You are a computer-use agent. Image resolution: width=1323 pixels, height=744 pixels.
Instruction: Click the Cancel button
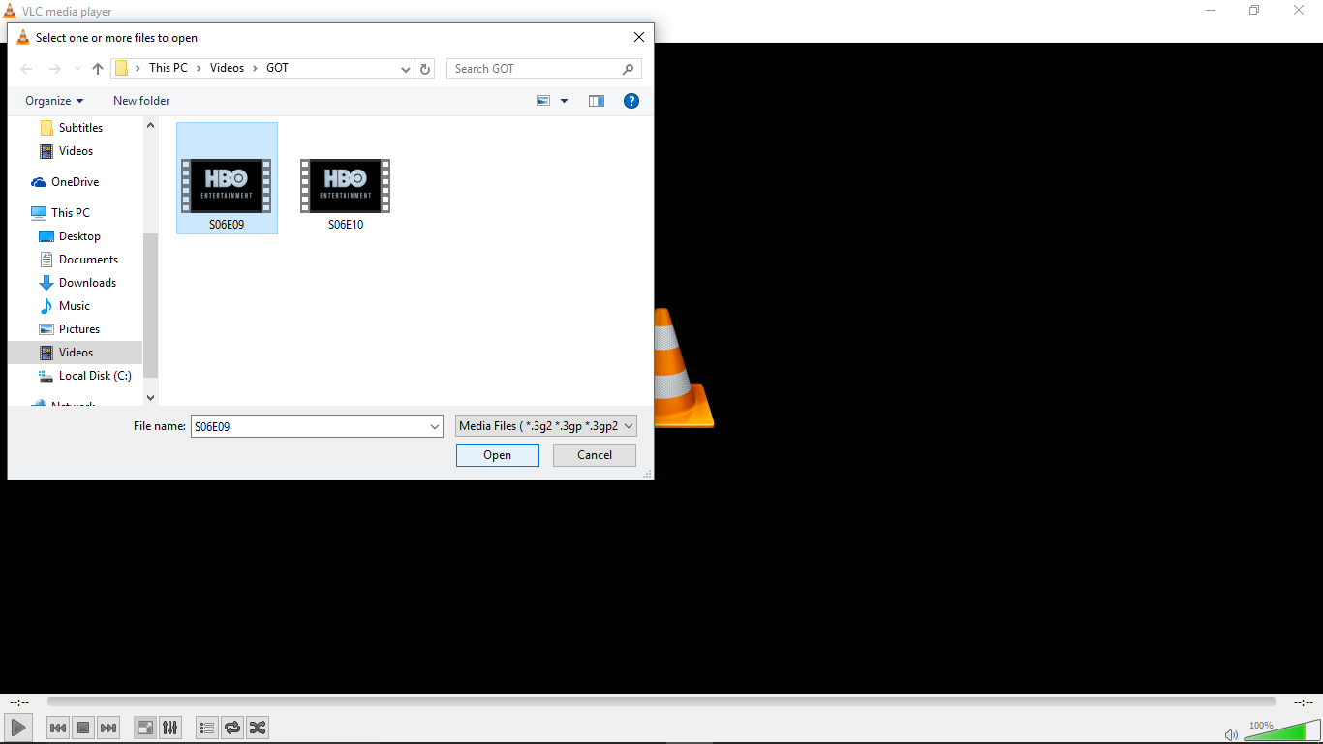click(x=595, y=455)
